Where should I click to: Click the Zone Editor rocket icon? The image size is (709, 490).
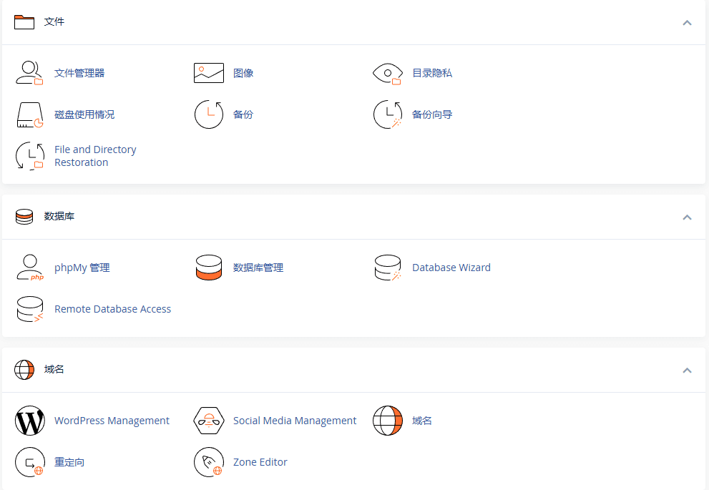pos(209,462)
